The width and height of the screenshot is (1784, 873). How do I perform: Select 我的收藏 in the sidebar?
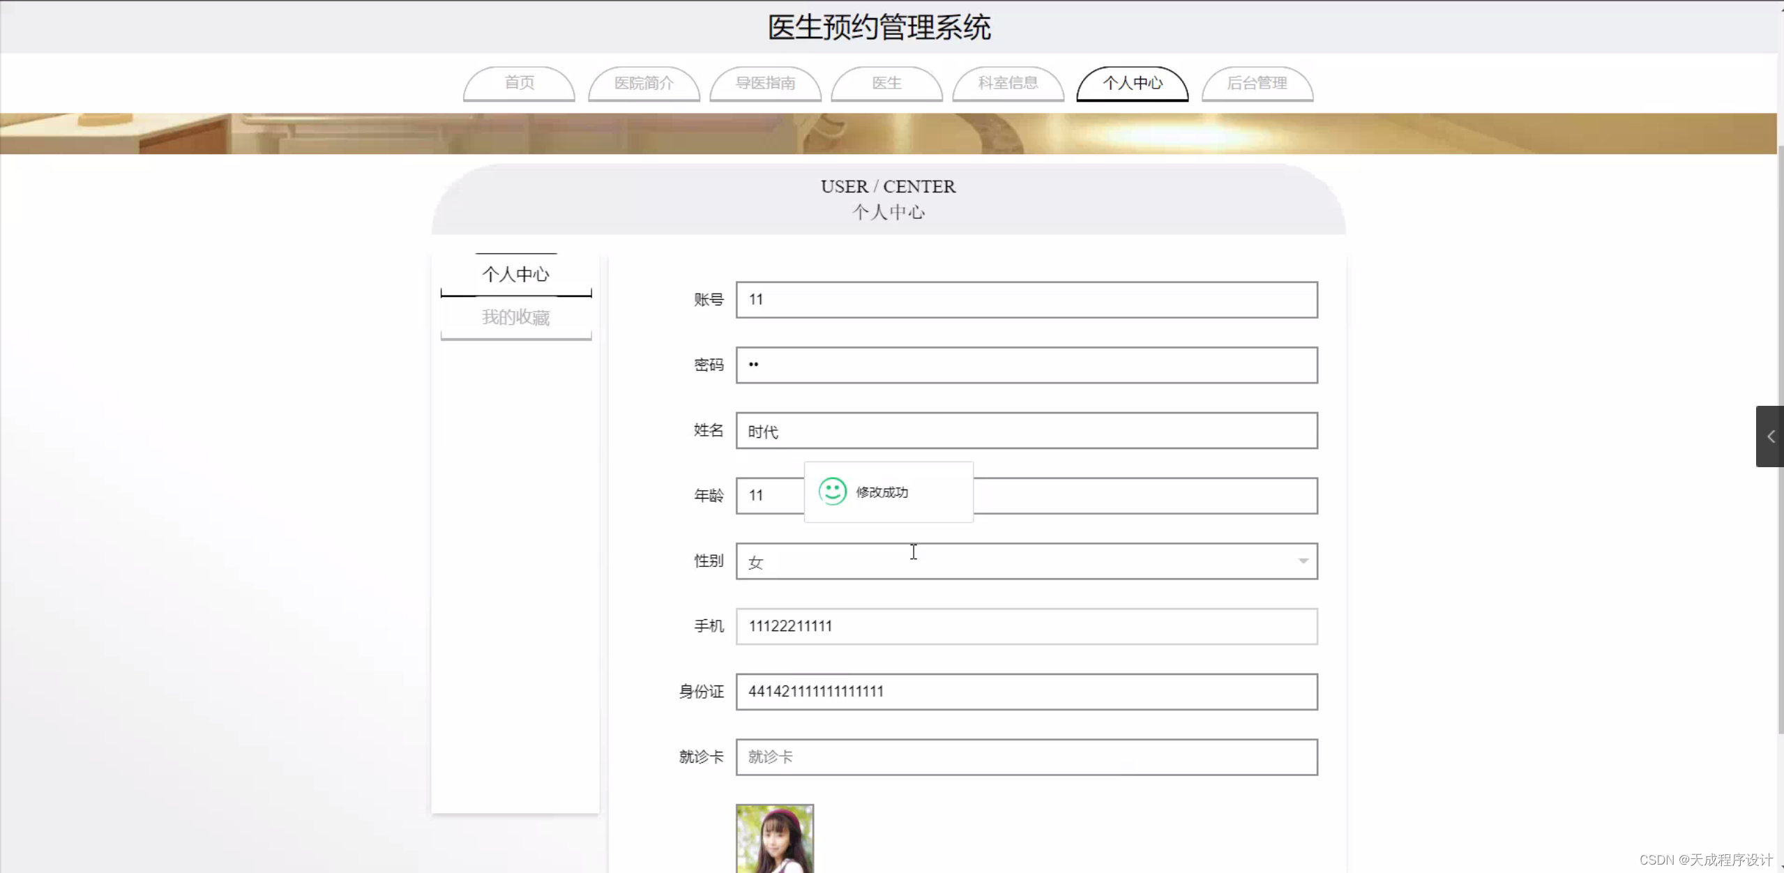tap(515, 317)
